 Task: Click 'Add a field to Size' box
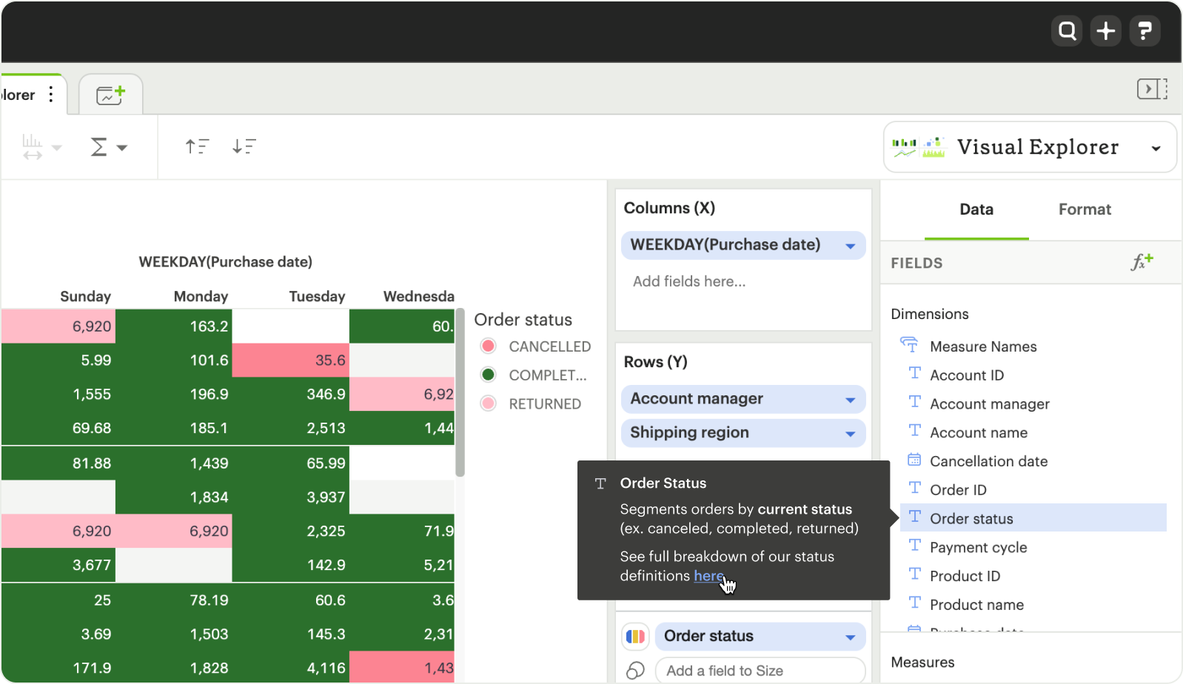coord(760,670)
